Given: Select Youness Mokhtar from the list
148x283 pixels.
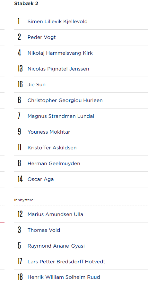Looking at the screenshot, I should pos(49,132).
